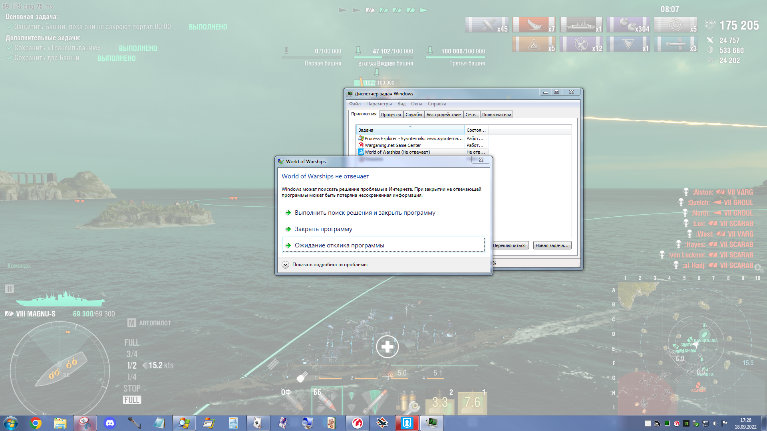Screen dimensions: 767x431
Task: Open Google Chrome from the taskbar
Action: click(36, 423)
